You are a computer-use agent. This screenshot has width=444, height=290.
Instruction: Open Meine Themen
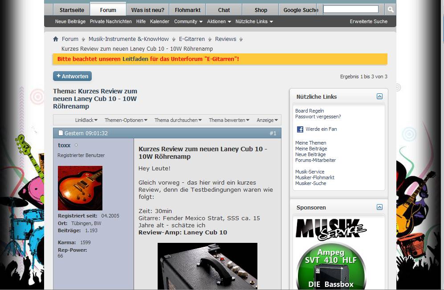311,143
